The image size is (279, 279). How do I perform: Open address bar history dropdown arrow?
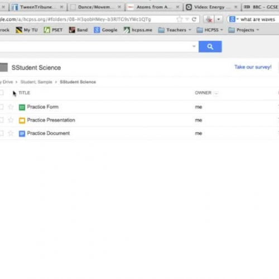point(187,19)
